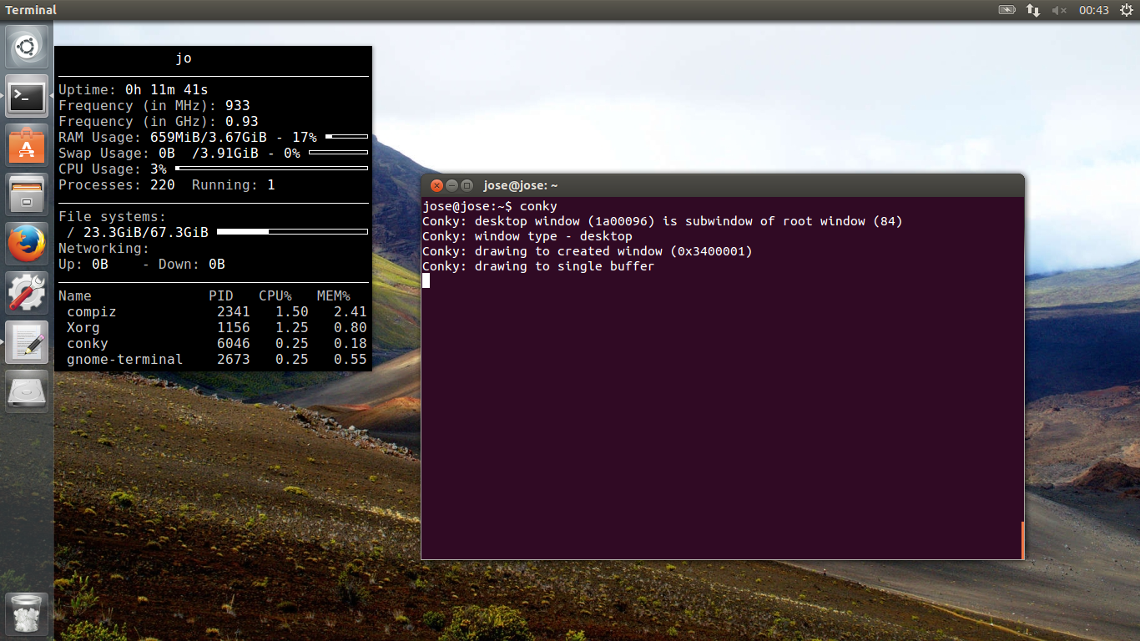Click the disk drive icon in launcher

coord(27,391)
